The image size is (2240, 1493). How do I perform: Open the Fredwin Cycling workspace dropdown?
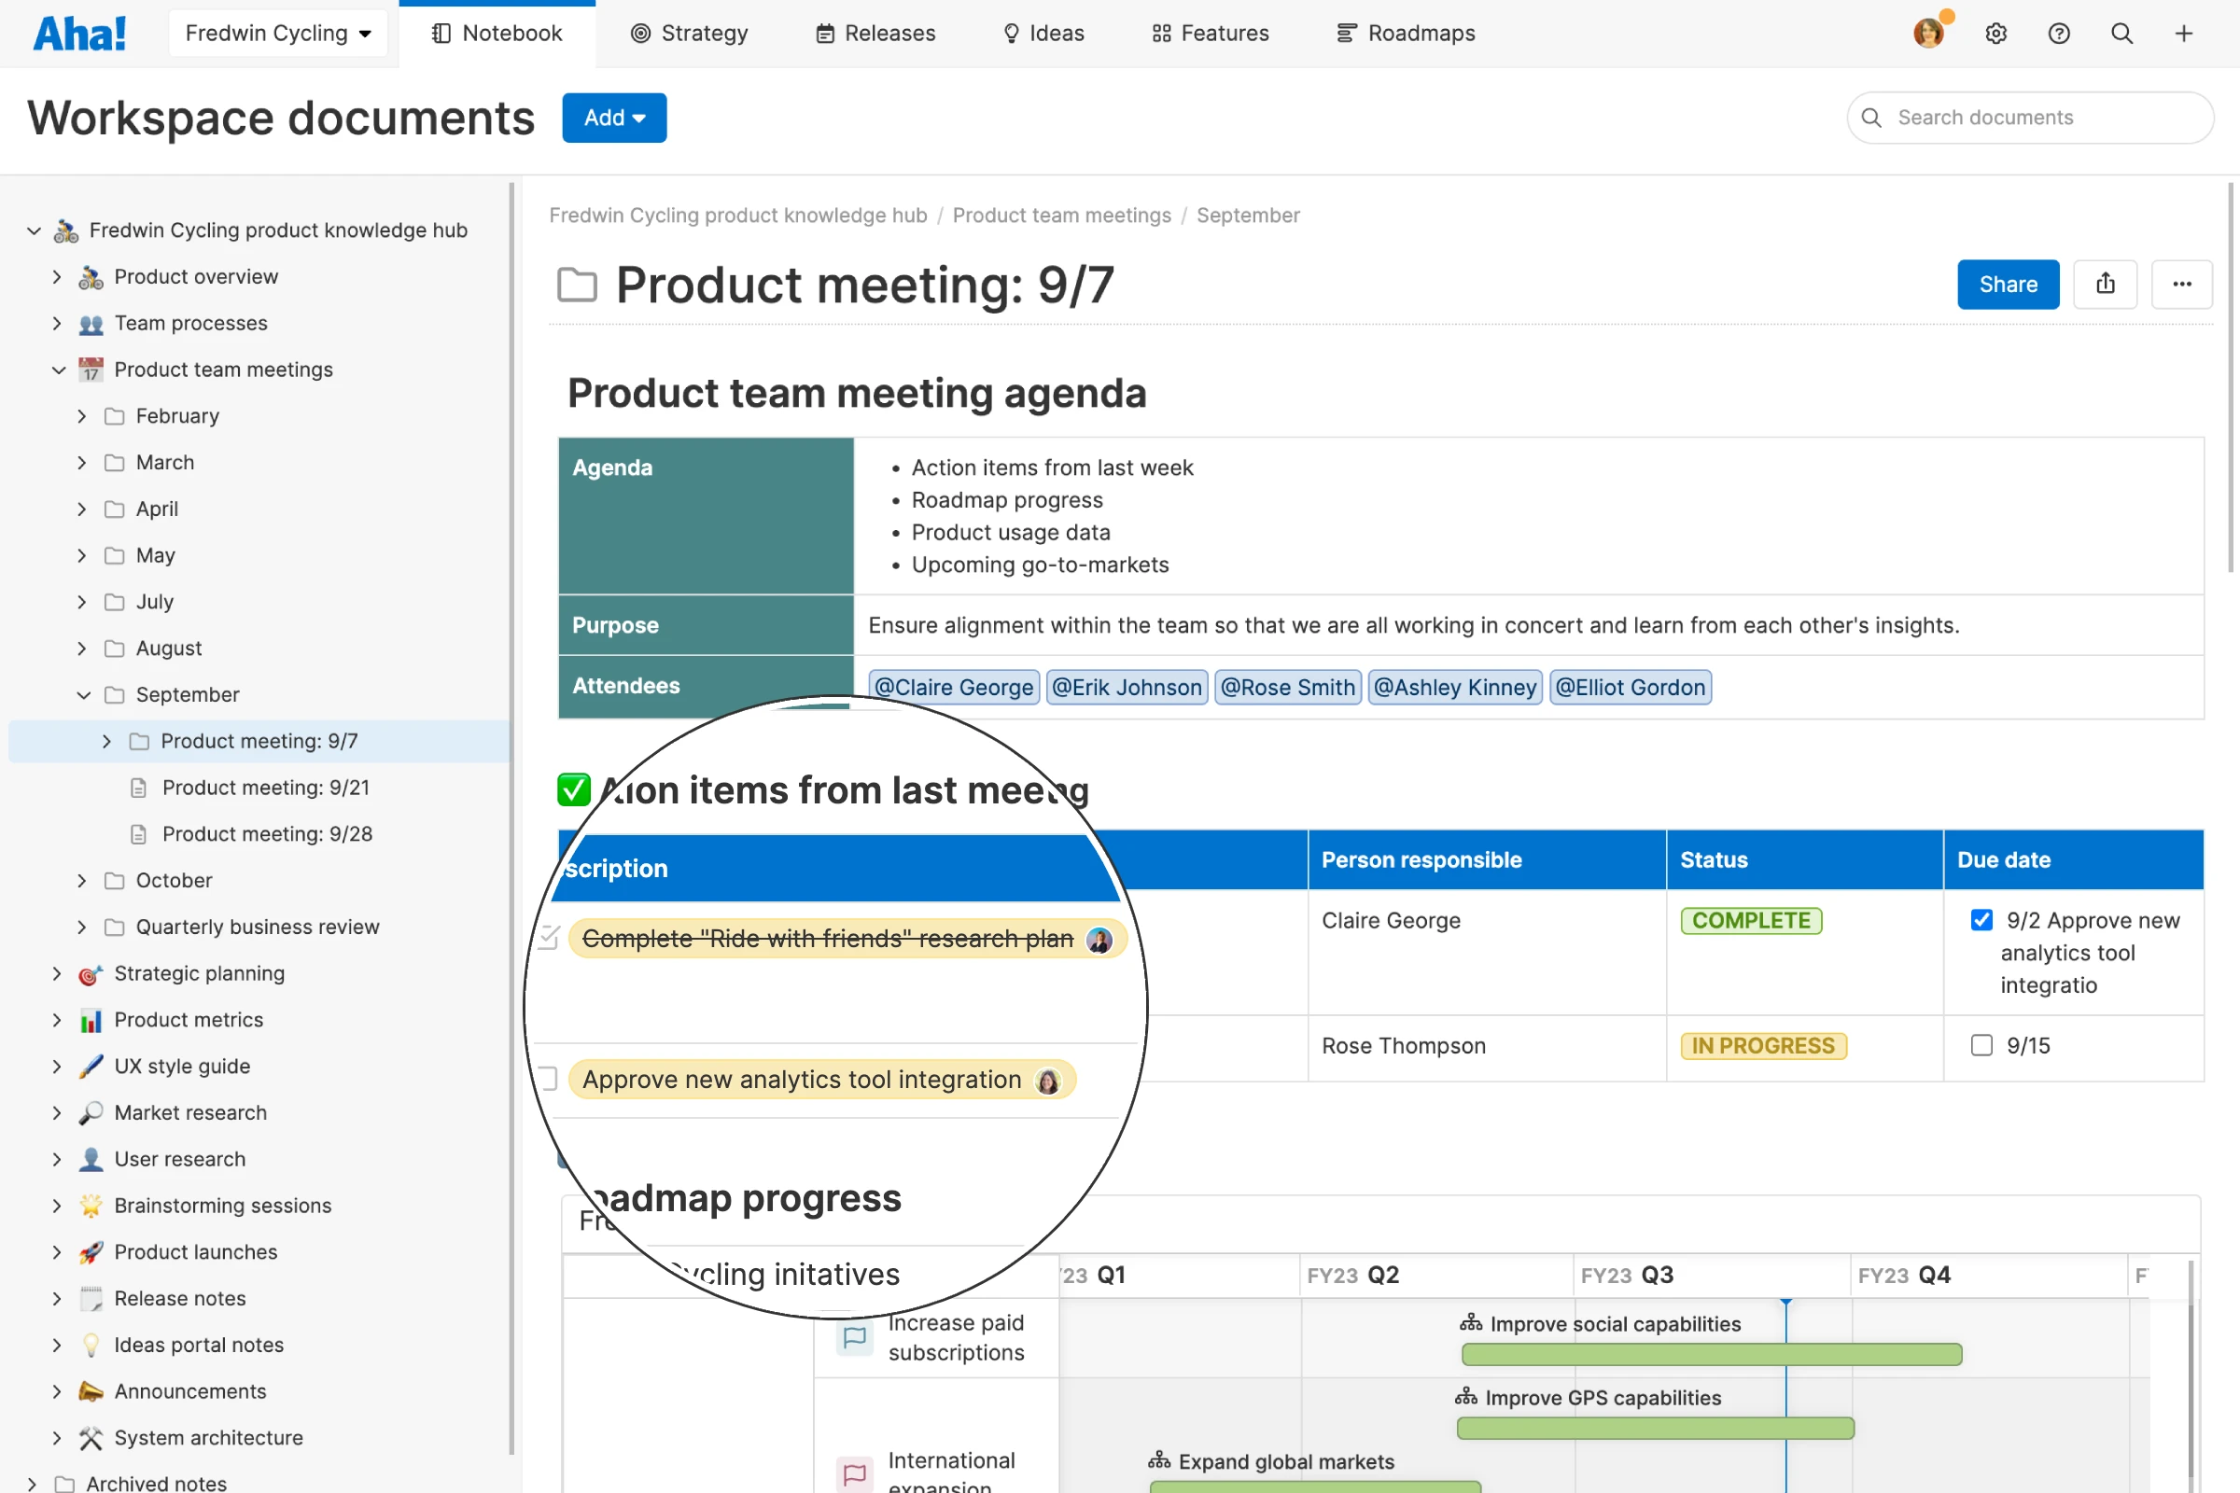pos(277,34)
